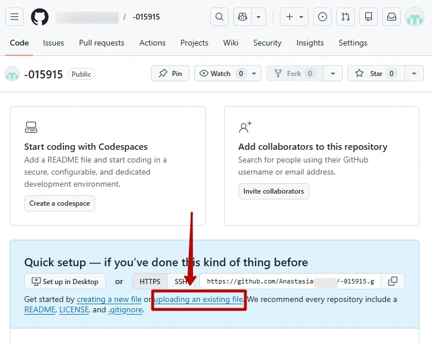432x344 pixels.
Task: Open the user avatar menu
Action: (414, 17)
